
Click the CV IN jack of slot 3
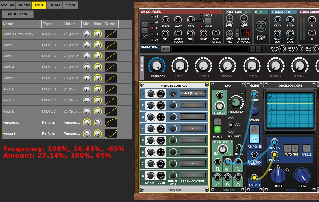pos(161,117)
